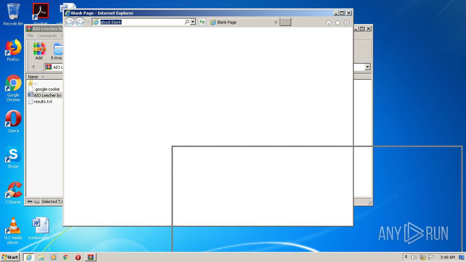466x262 pixels.
Task: Click the 3:48 AM clock
Action: click(x=447, y=257)
